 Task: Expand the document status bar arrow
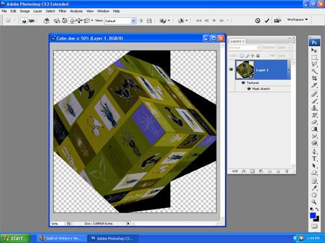pos(128,224)
